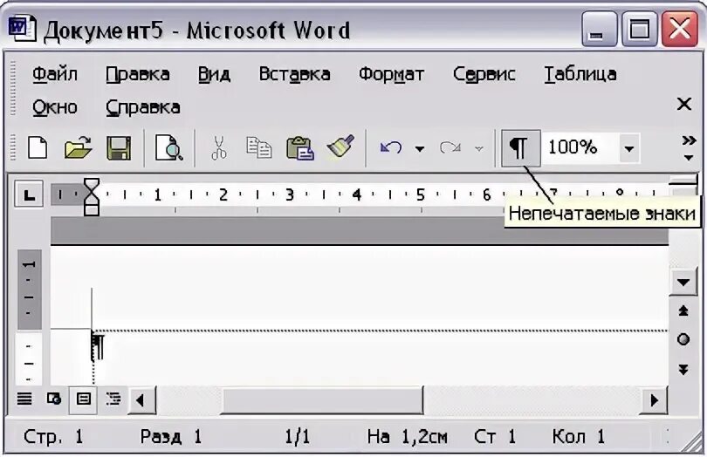Screen dimensions: 707x457
Task: Open the Формат menu
Action: coord(391,74)
